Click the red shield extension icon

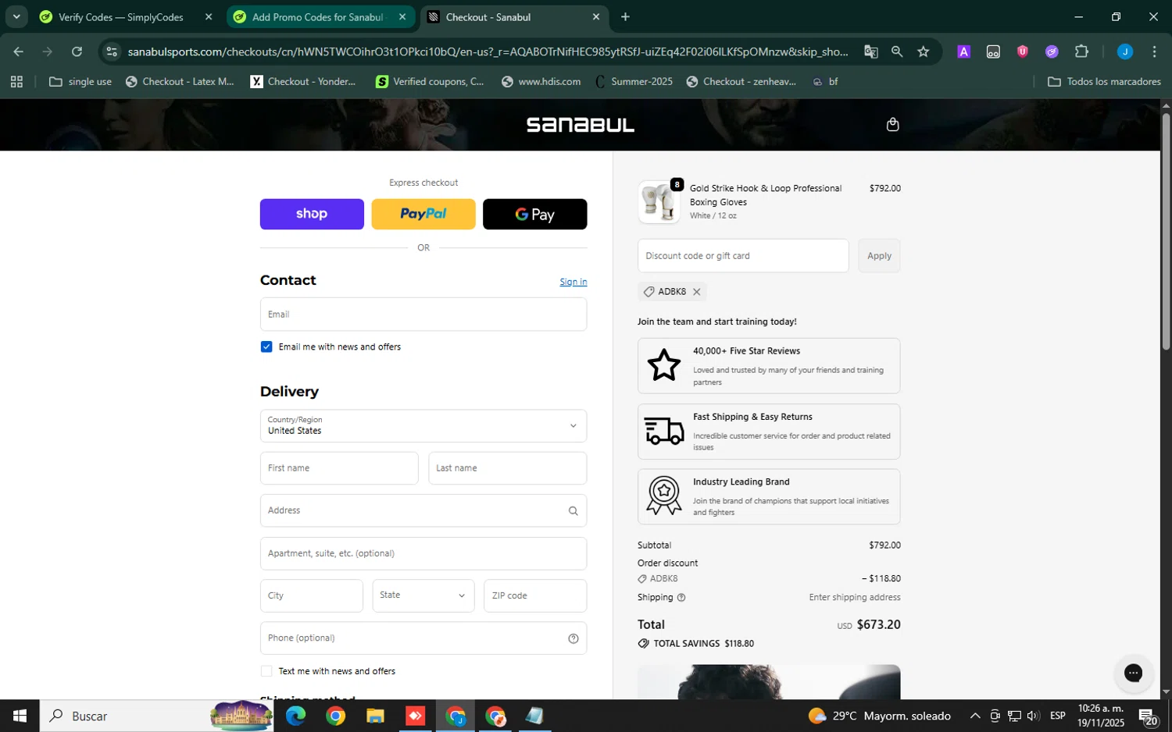tap(1022, 52)
